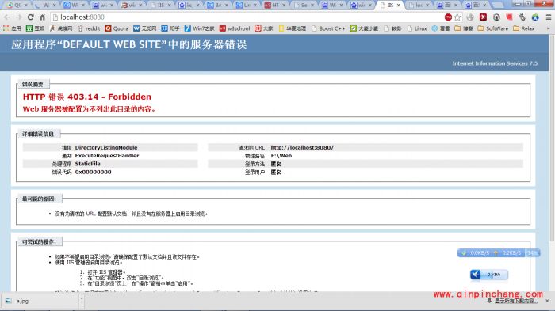Open the browser home page icon

[43, 17]
